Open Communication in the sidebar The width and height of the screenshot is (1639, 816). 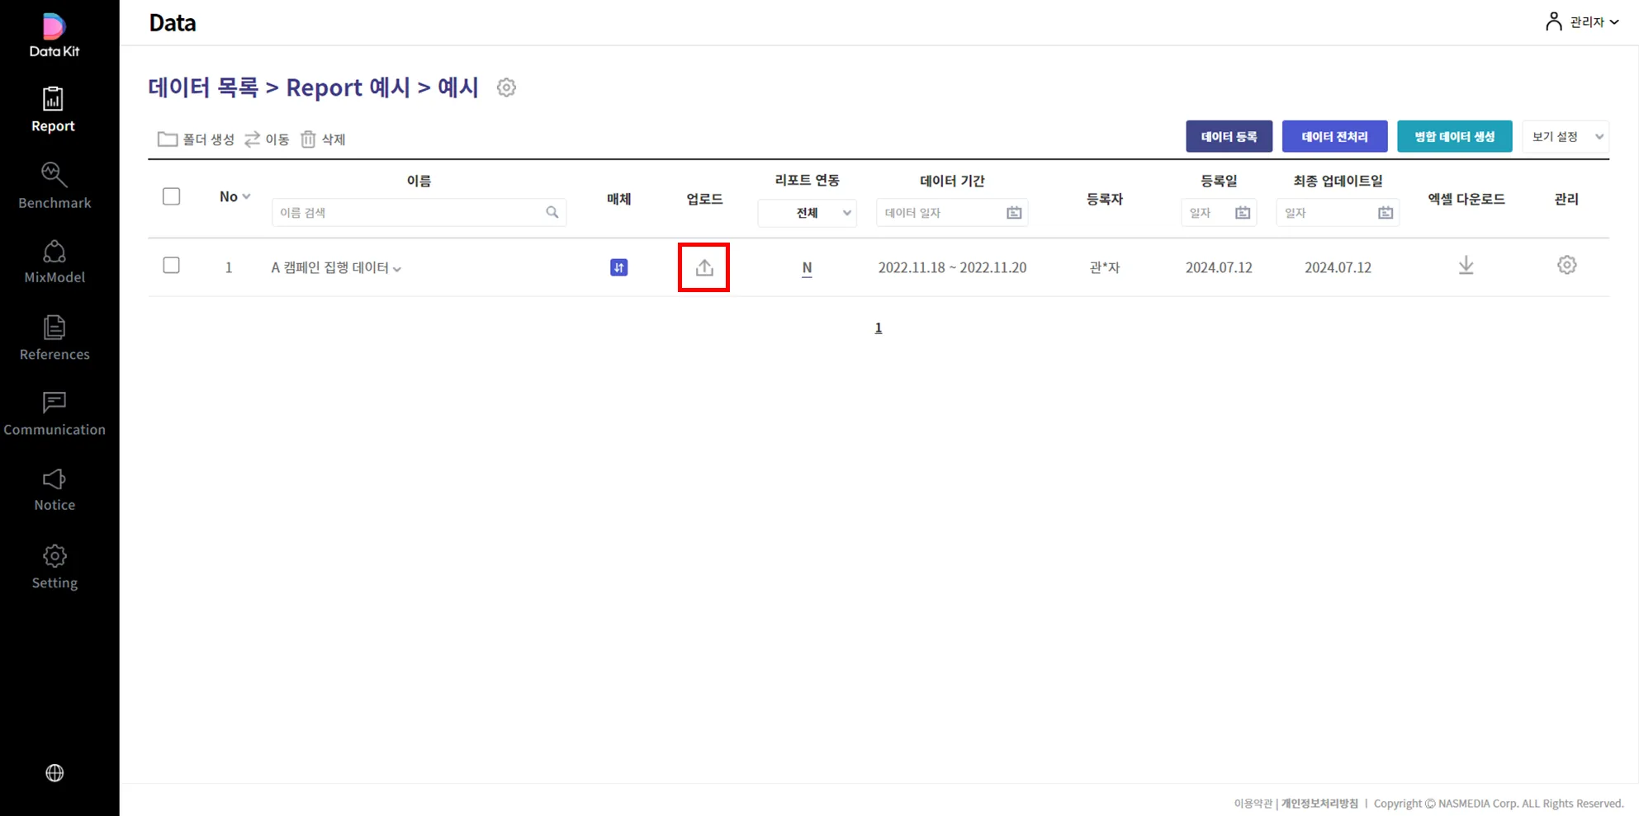click(x=54, y=414)
